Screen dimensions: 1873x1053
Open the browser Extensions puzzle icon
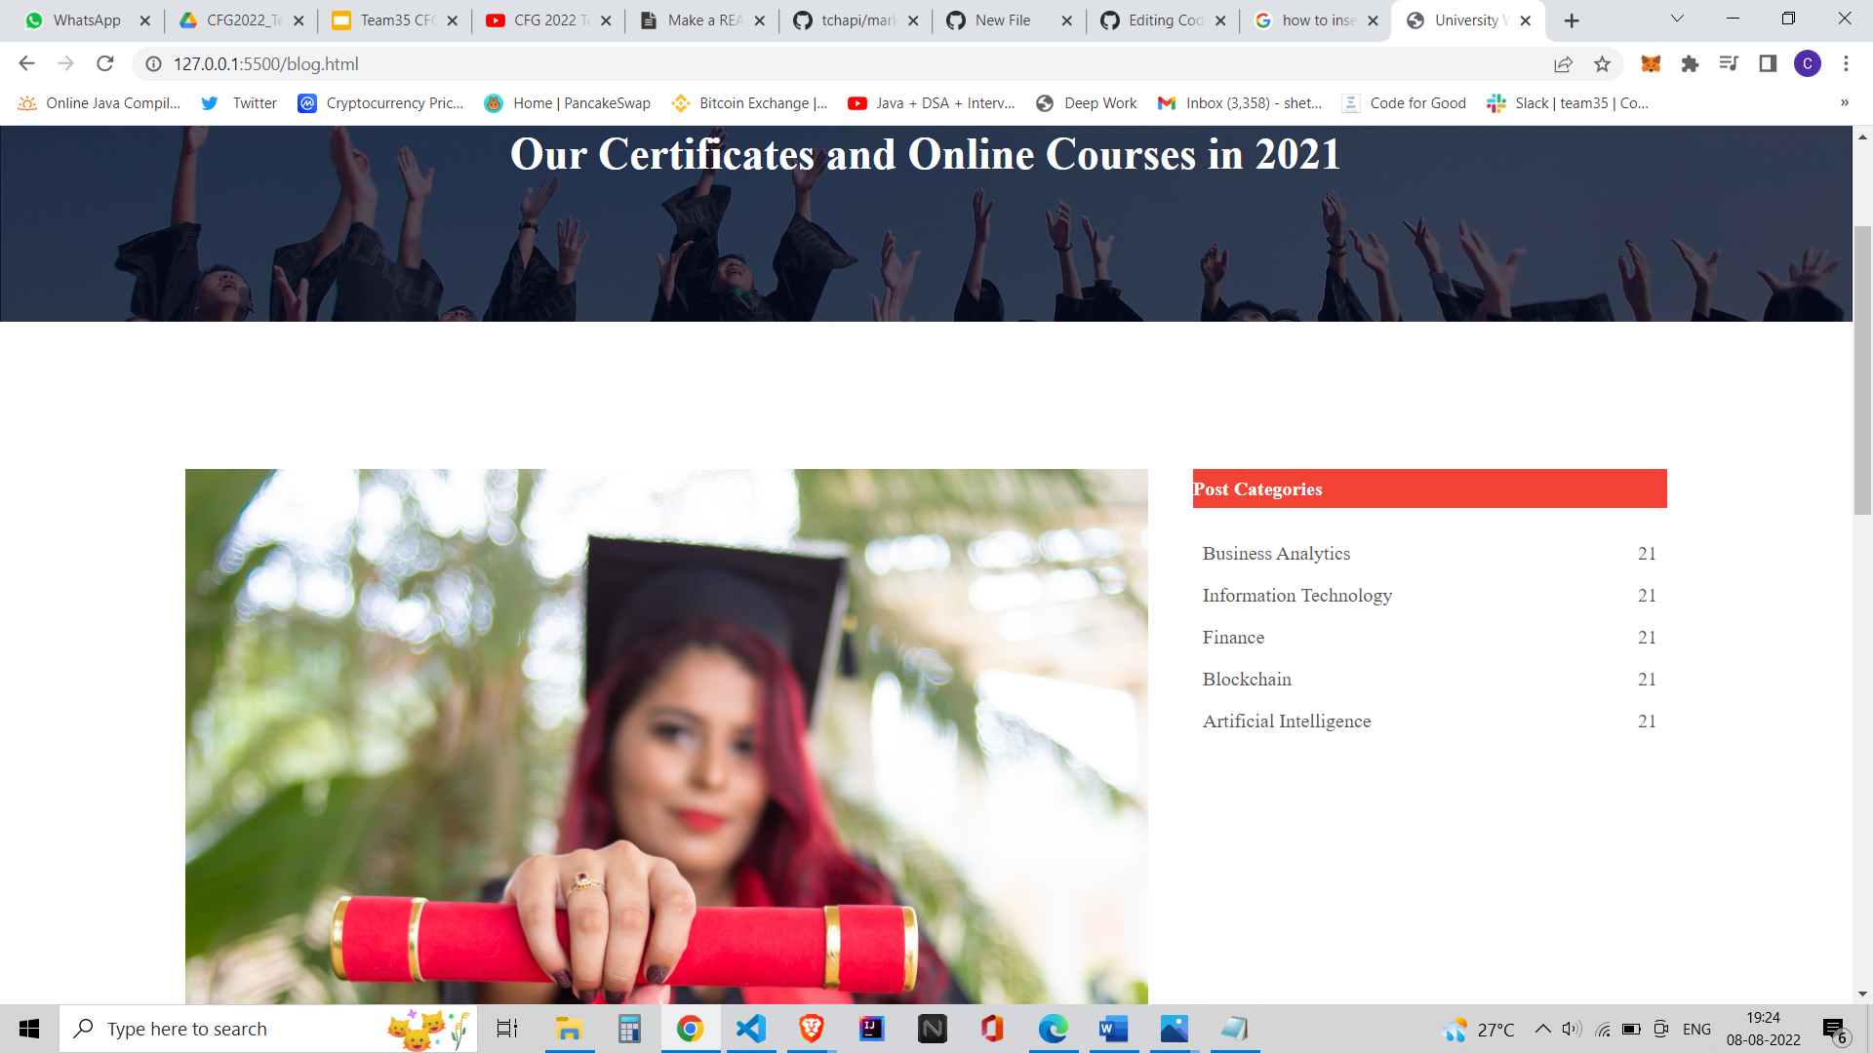point(1691,63)
